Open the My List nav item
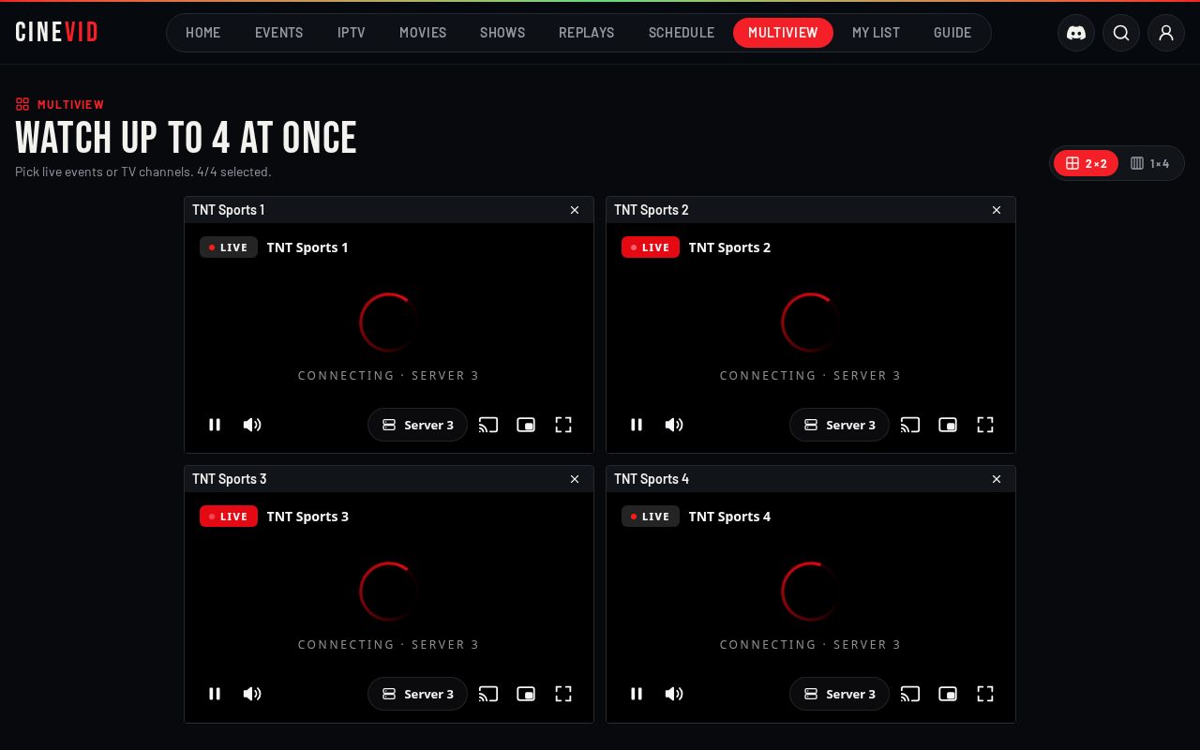 click(876, 33)
